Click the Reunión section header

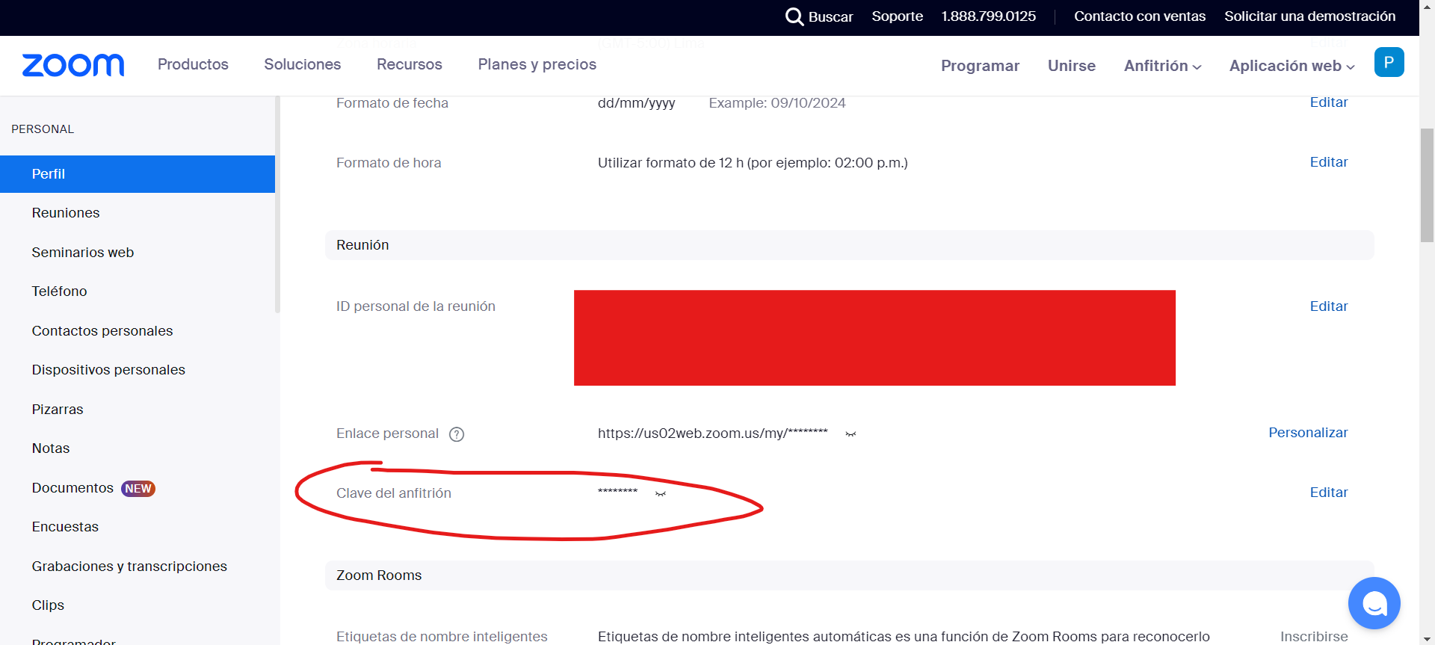849,245
